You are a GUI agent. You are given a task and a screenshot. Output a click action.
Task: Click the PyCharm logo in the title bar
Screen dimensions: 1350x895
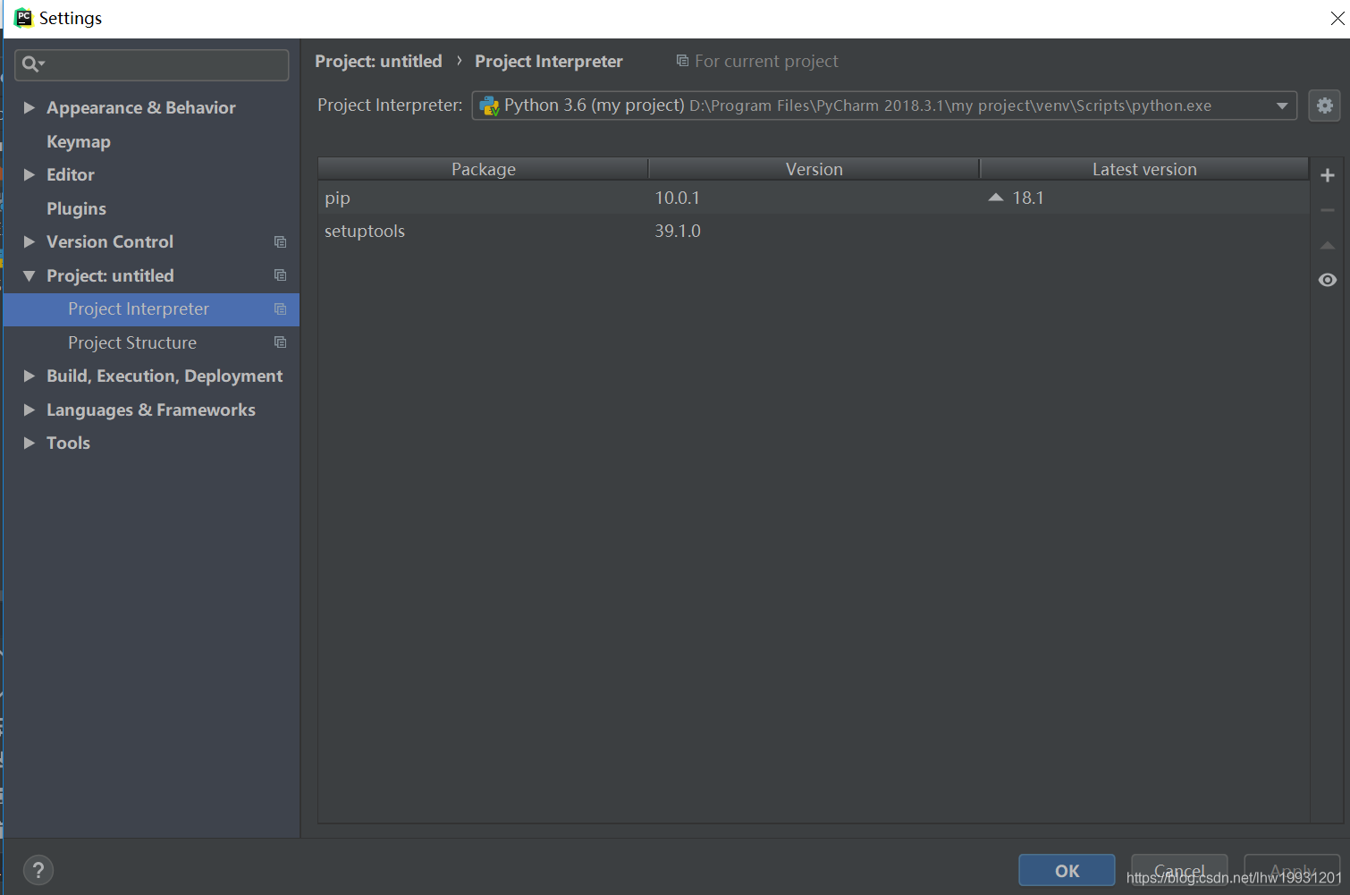pyautogui.click(x=23, y=17)
